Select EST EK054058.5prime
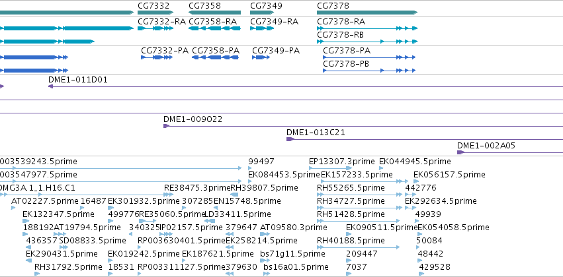The image size is (563, 277). (453, 228)
